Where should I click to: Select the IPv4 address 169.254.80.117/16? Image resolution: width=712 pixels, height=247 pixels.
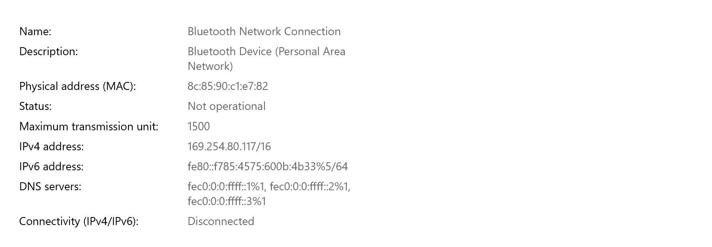click(x=229, y=147)
